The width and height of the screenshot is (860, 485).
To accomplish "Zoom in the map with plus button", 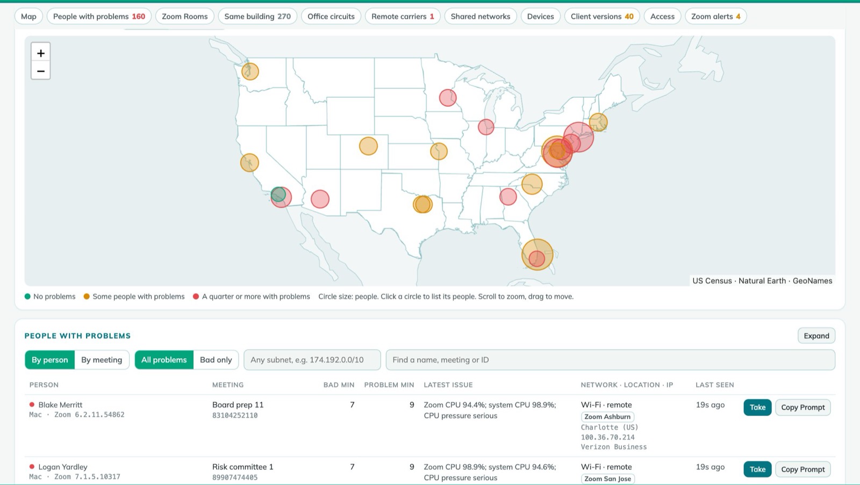I will click(40, 53).
